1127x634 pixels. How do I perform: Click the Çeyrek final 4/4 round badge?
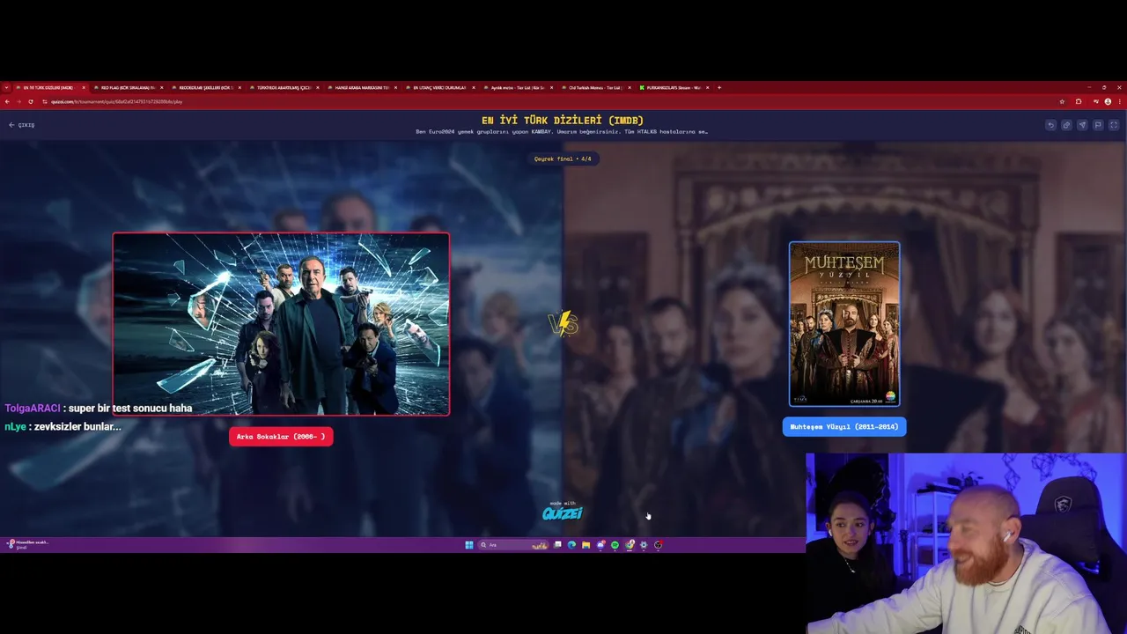coord(563,158)
